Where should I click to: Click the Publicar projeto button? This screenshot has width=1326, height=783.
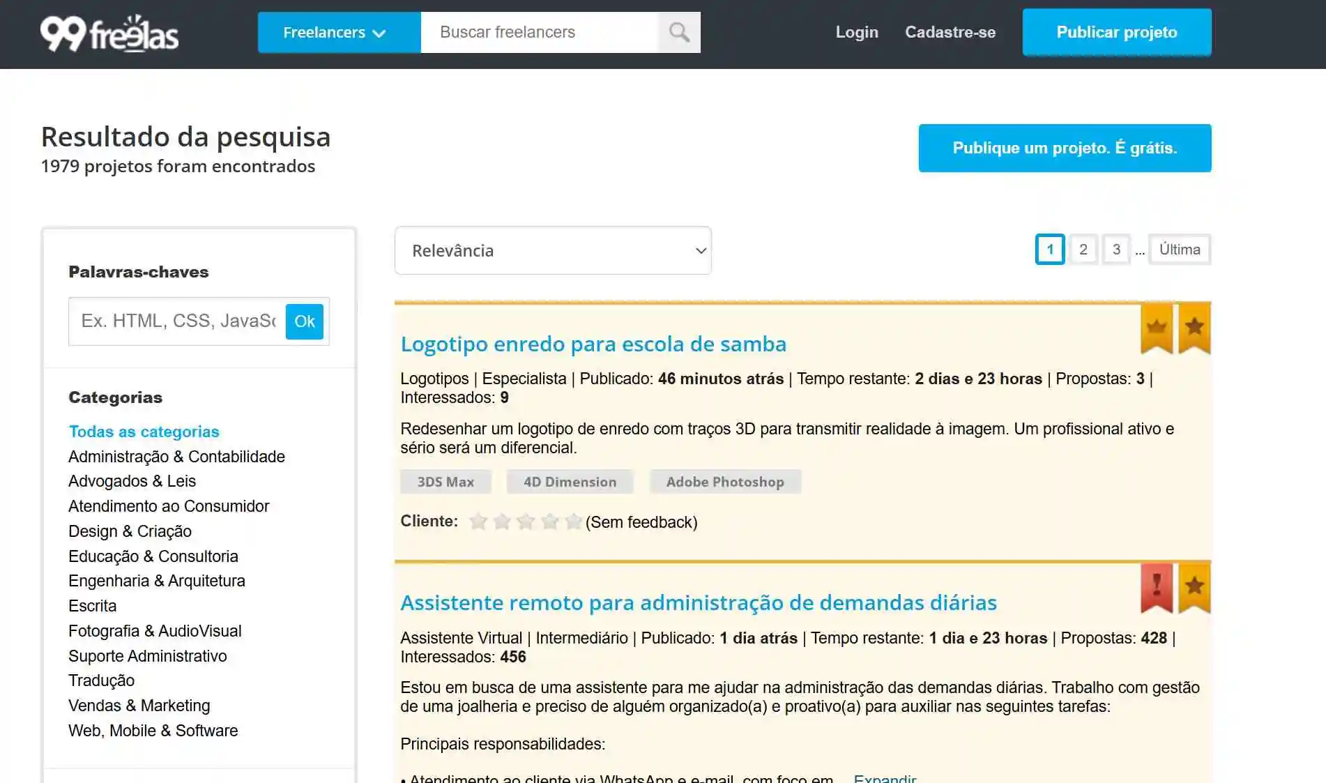click(x=1117, y=32)
